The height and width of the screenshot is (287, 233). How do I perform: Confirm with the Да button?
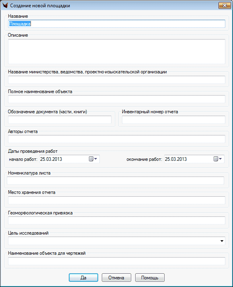83,278
